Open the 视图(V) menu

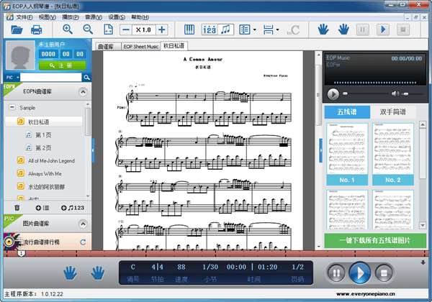click(47, 17)
